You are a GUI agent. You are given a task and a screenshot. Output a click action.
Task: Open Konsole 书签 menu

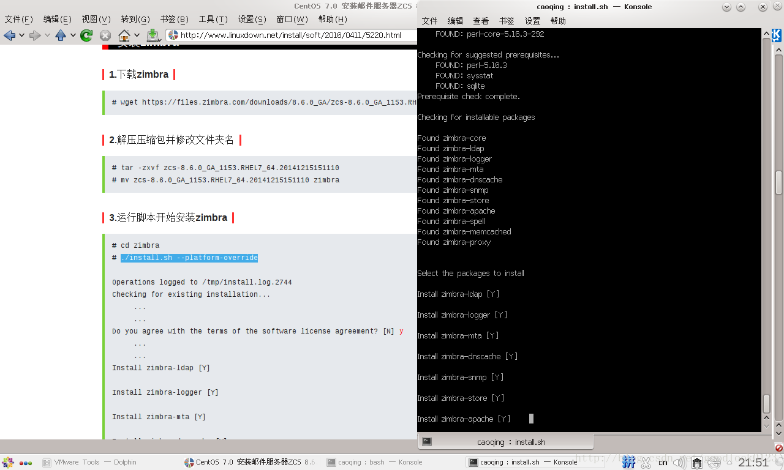tap(507, 21)
